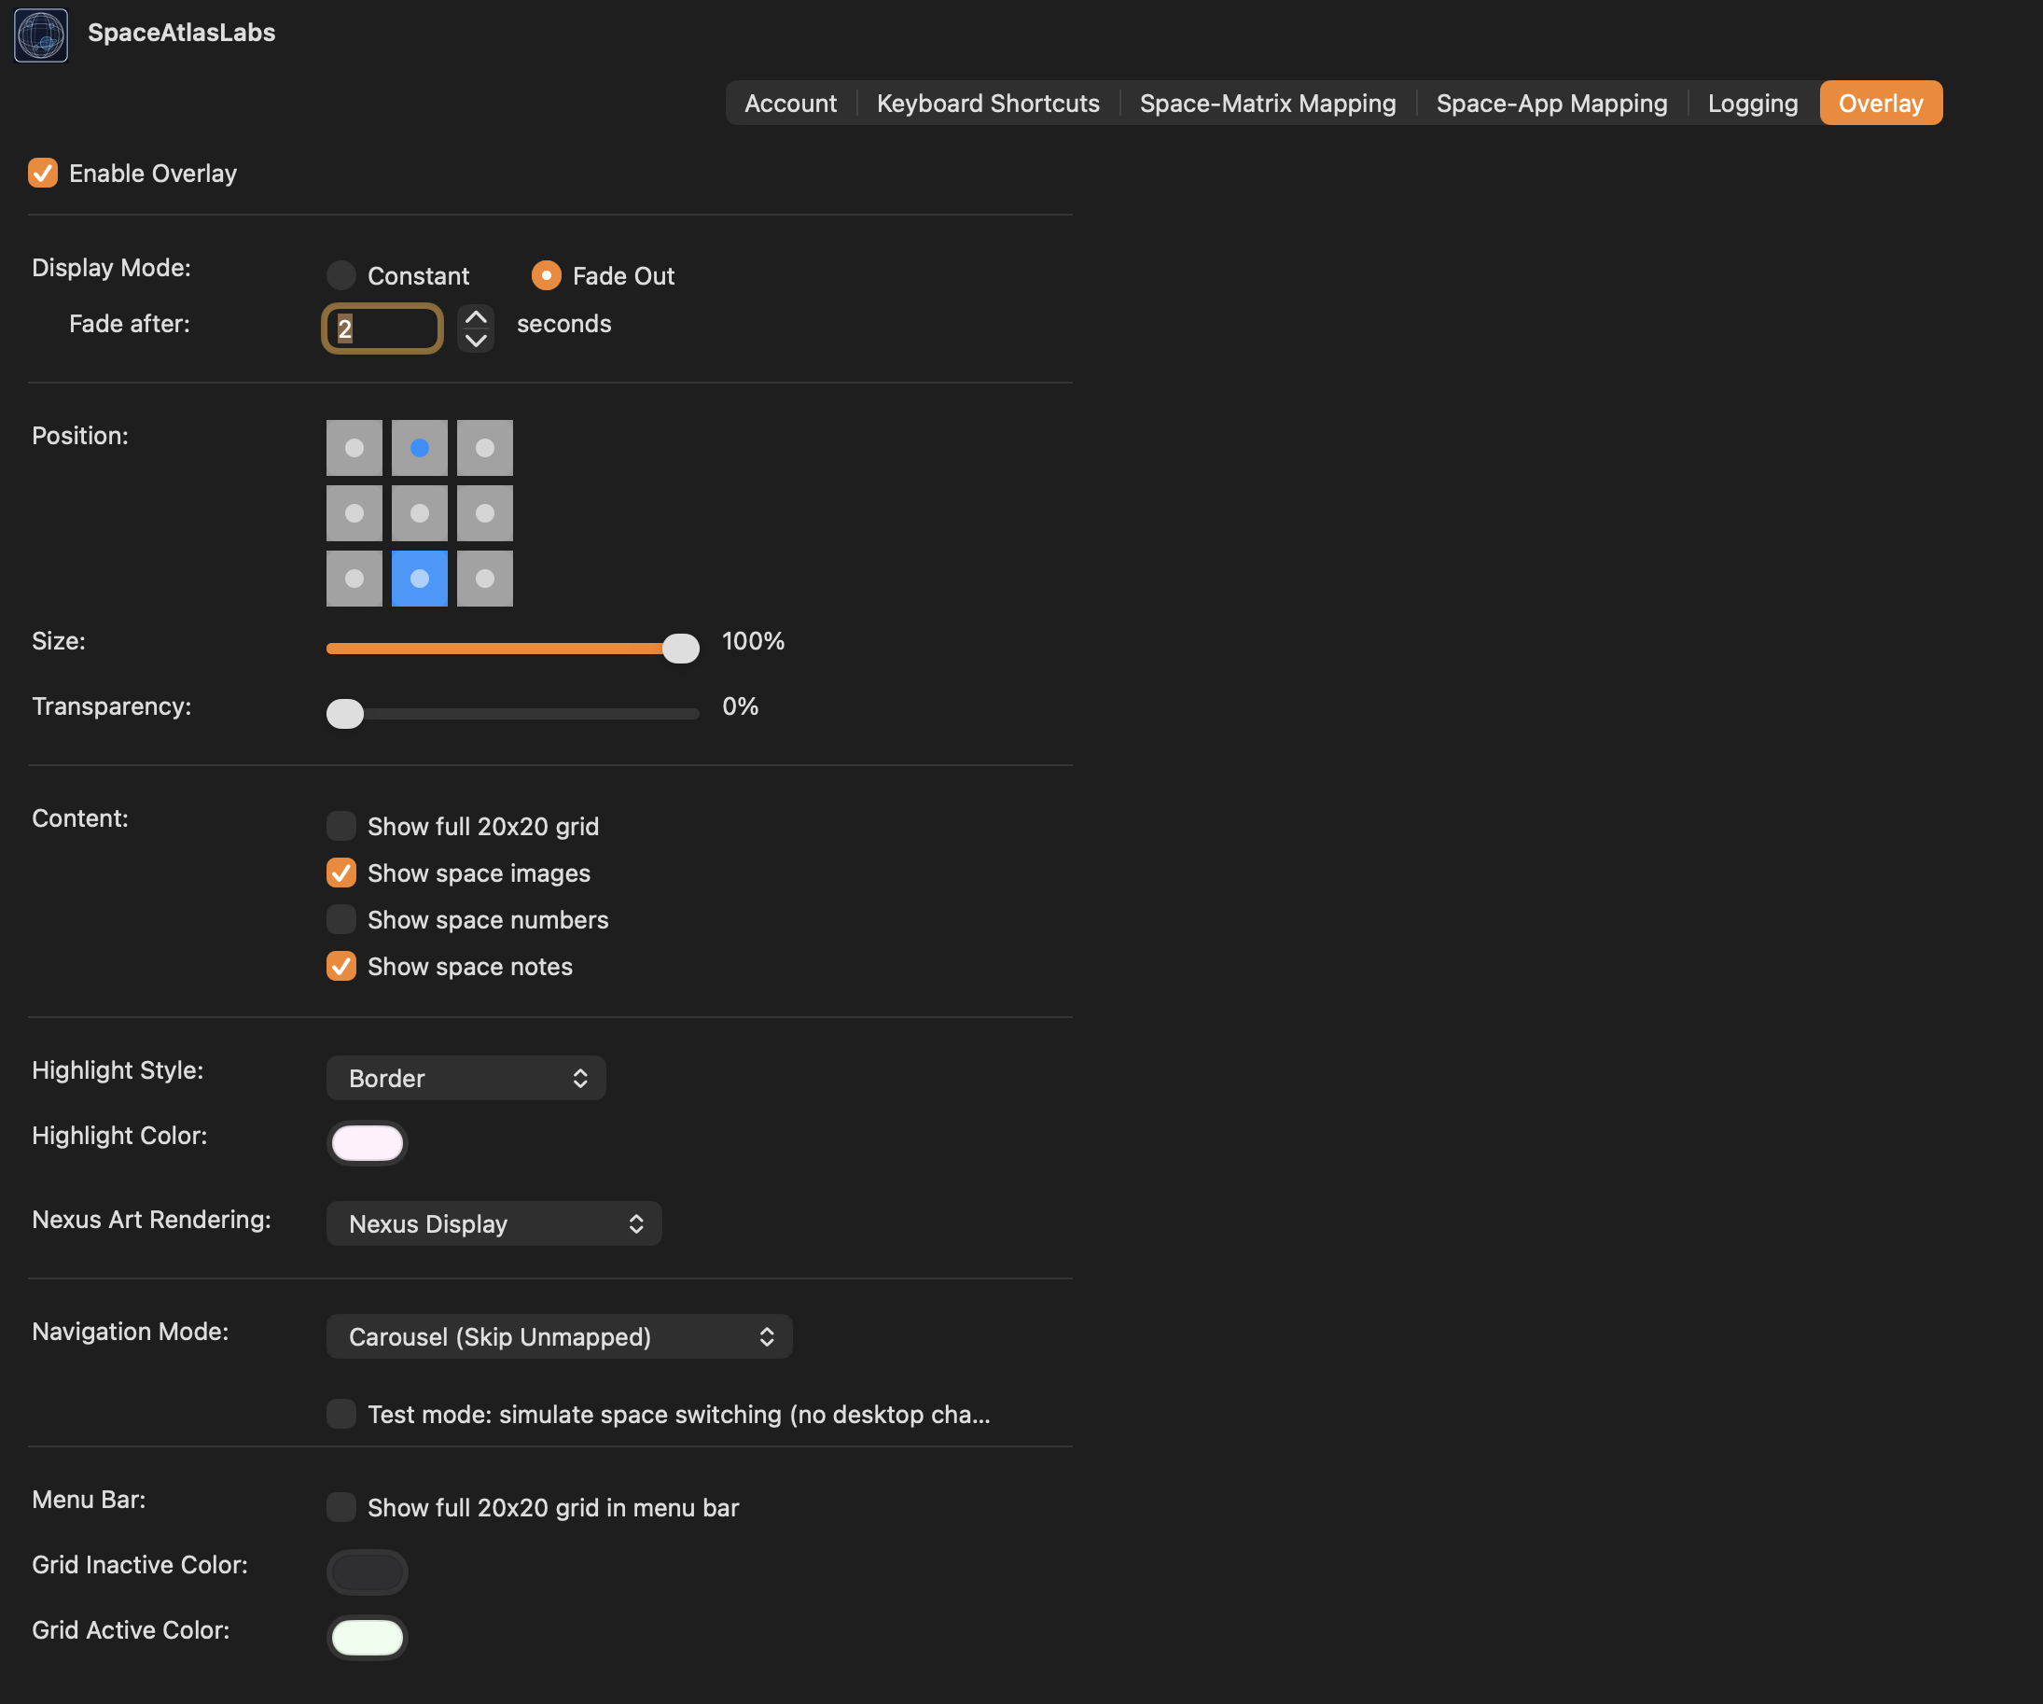The width and height of the screenshot is (2043, 1704).
Task: Click the Fade after seconds input field
Action: 382,328
